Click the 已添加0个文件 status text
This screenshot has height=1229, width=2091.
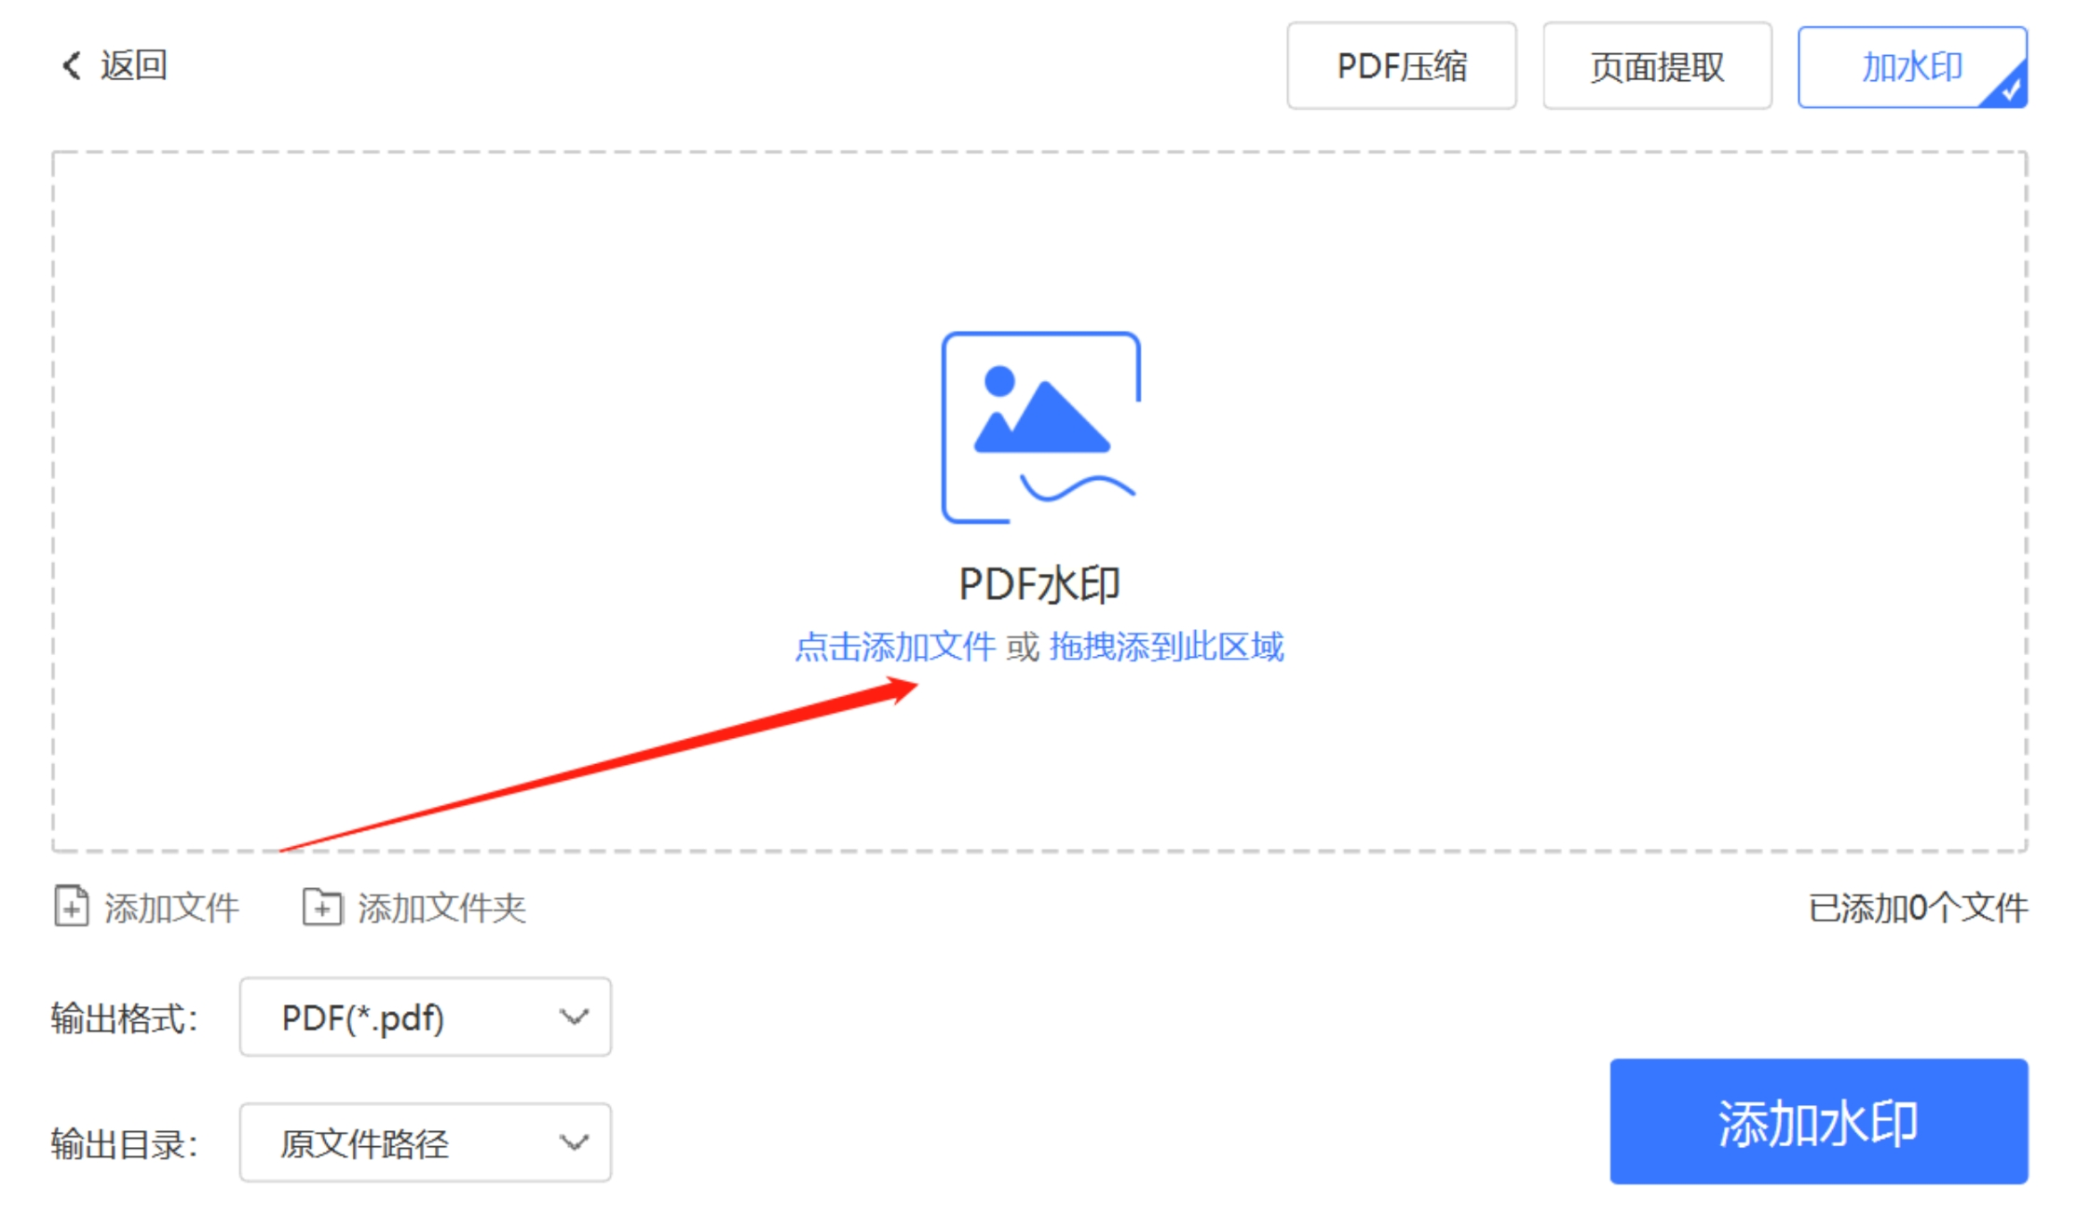(x=1917, y=908)
